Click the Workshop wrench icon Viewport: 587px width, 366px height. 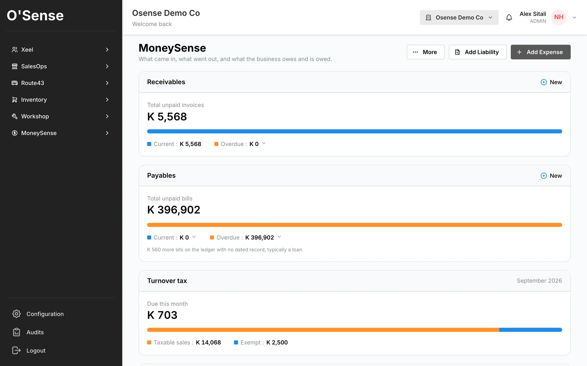click(14, 116)
